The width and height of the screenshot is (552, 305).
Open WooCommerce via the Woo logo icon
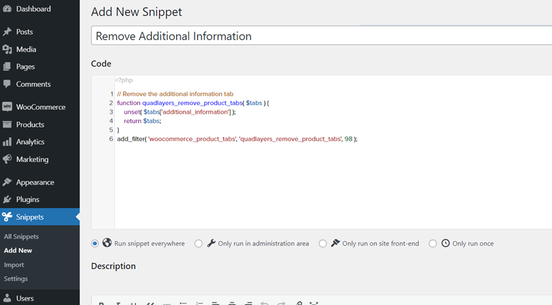[x=7, y=106]
